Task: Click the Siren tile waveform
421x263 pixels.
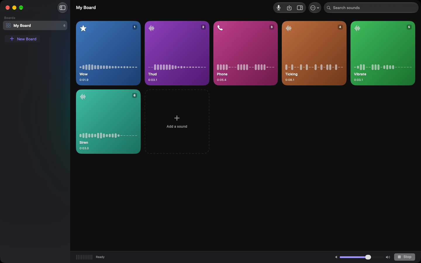Action: (x=108, y=136)
